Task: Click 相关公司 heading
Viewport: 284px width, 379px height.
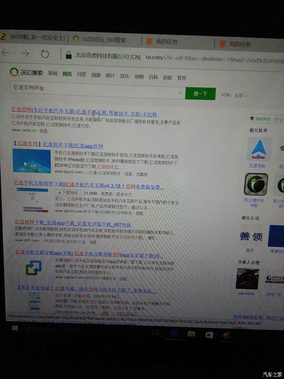Action: (250, 218)
